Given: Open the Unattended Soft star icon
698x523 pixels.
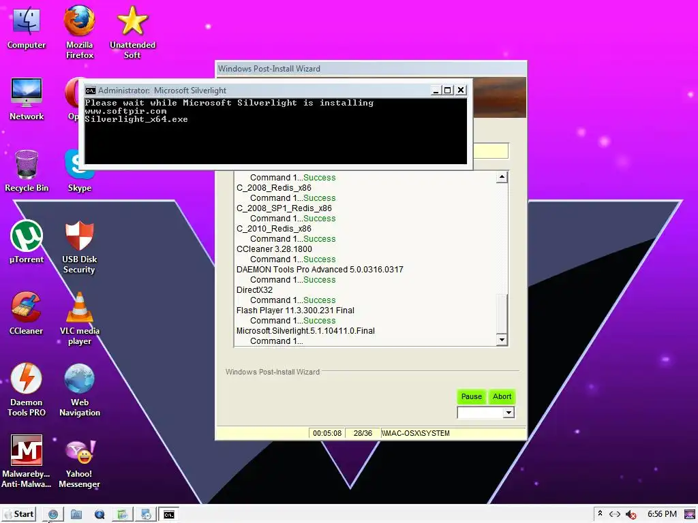Looking at the screenshot, I should click(132, 32).
